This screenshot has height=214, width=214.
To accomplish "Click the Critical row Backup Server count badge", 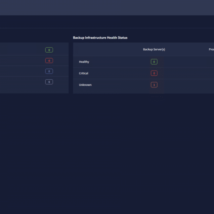I will pyautogui.click(x=154, y=73).
